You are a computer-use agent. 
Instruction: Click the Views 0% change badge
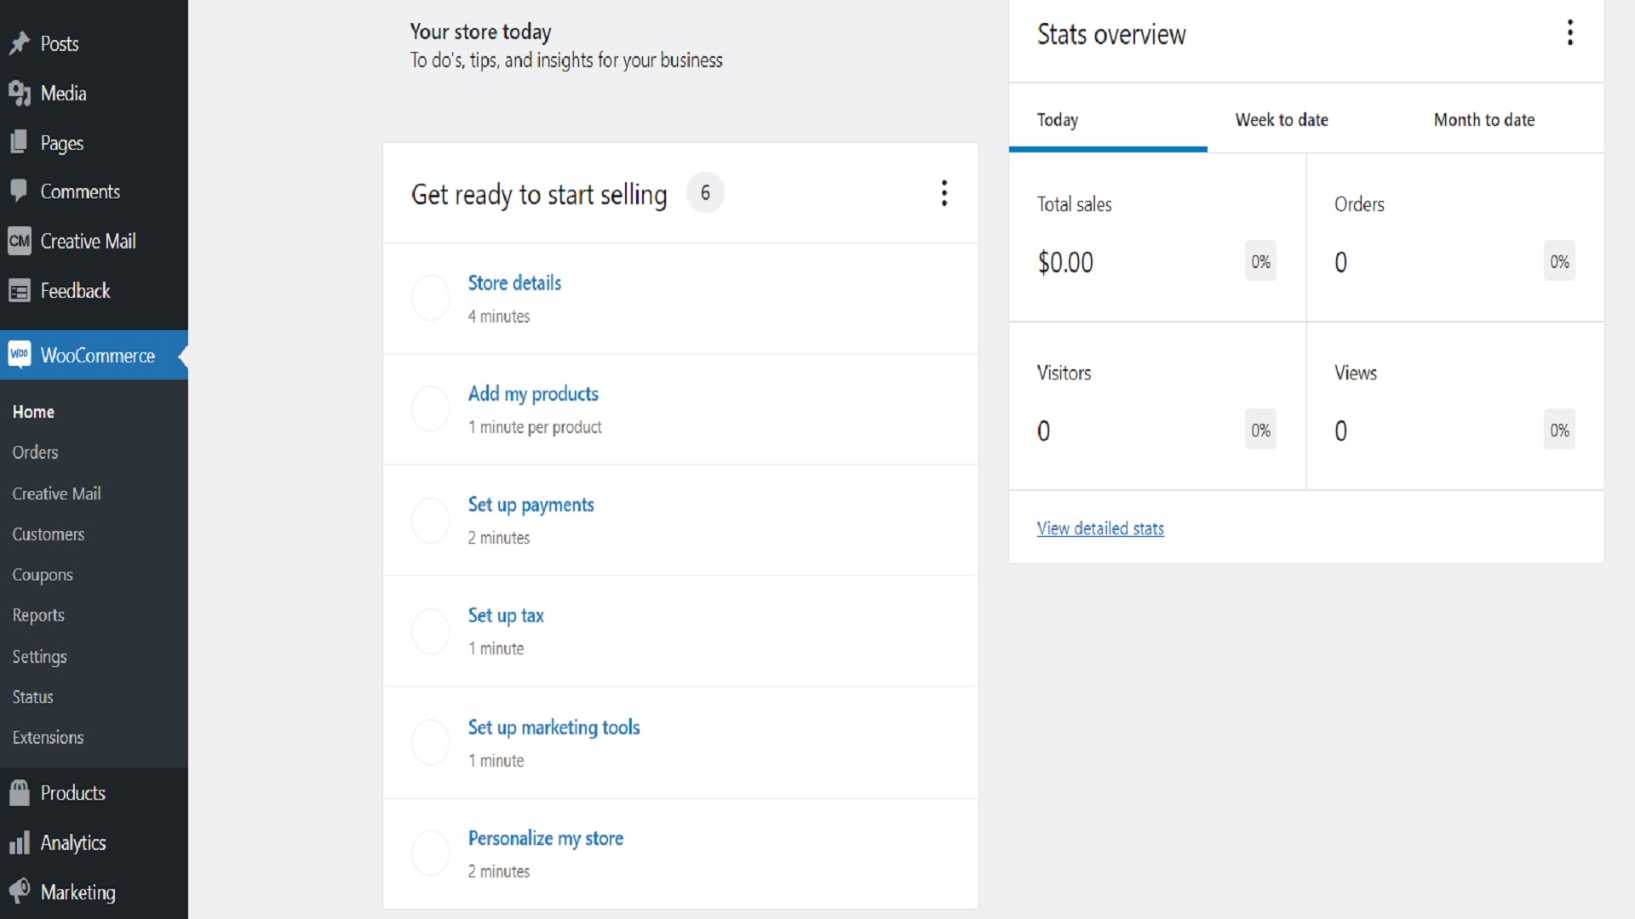[1559, 430]
